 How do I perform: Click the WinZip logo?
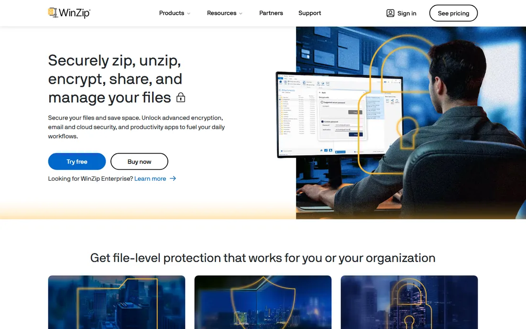69,13
